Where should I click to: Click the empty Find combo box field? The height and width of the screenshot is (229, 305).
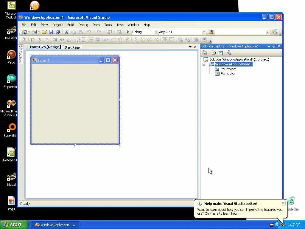point(240,32)
